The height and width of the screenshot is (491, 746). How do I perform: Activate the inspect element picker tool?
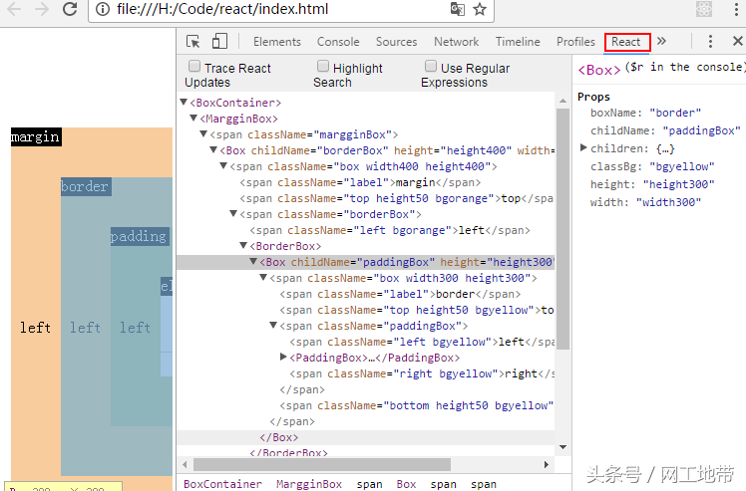tap(192, 42)
